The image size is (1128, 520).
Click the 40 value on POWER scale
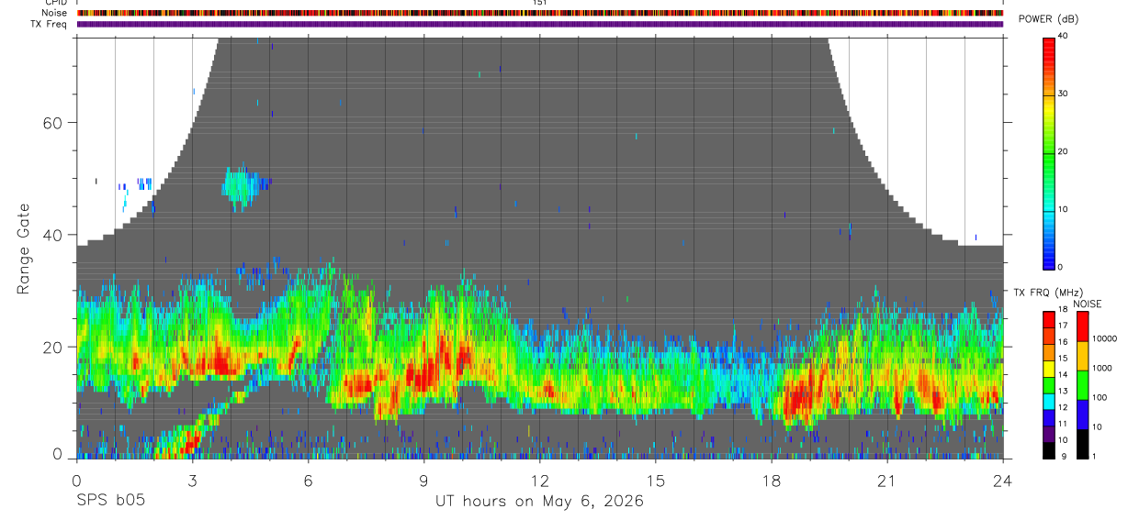(x=1064, y=37)
